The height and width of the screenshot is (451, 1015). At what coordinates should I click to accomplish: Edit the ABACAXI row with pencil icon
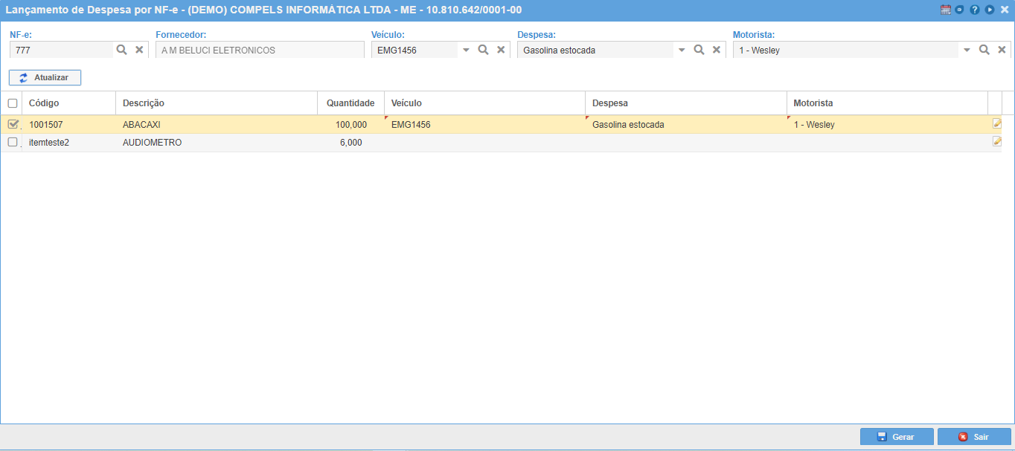coord(997,123)
